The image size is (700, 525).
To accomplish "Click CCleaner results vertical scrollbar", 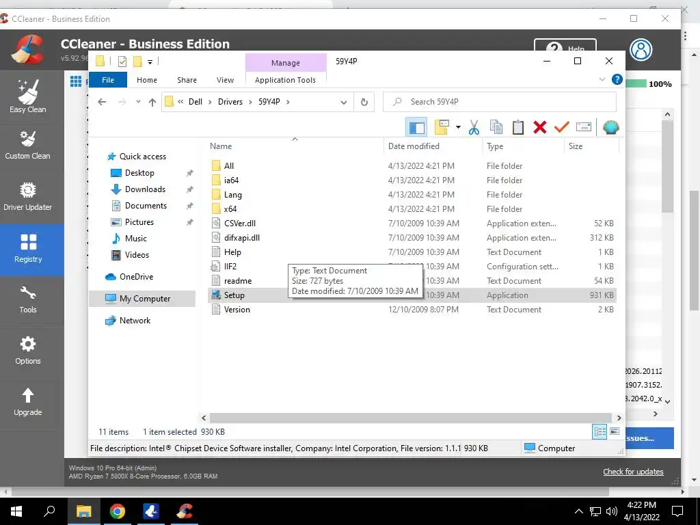I will 667,167.
